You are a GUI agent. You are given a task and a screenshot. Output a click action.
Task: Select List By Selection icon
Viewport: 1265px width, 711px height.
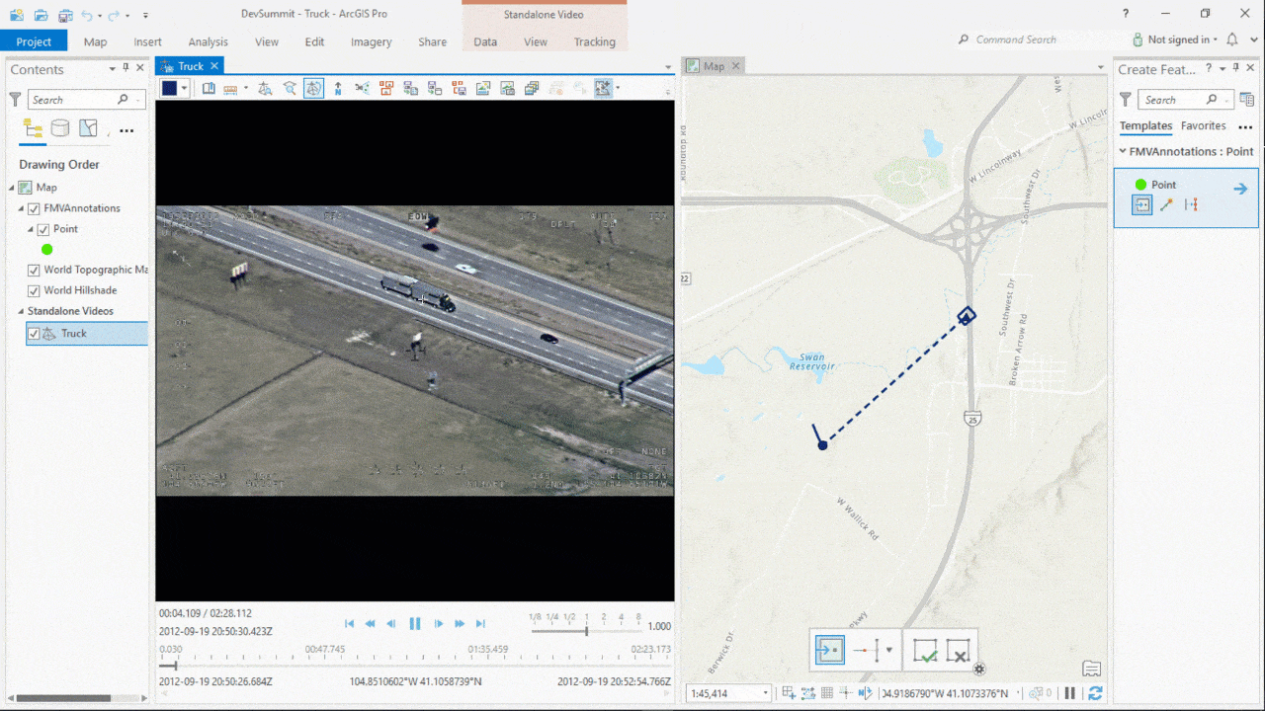coord(89,128)
